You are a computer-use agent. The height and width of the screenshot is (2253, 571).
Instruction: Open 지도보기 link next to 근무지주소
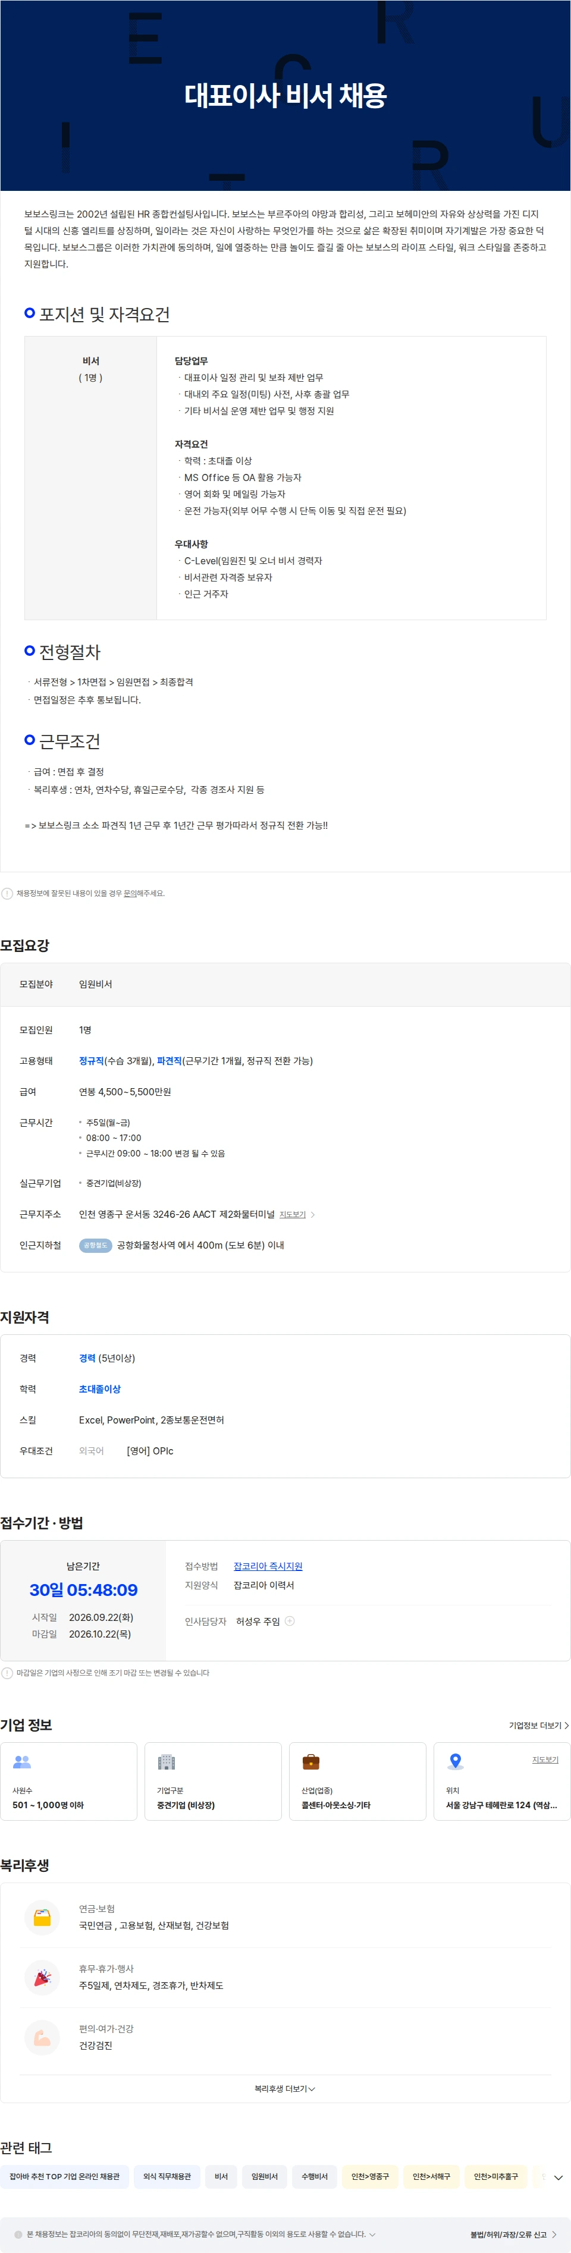292,1214
